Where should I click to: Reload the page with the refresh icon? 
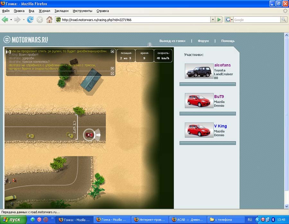tap(30, 20)
